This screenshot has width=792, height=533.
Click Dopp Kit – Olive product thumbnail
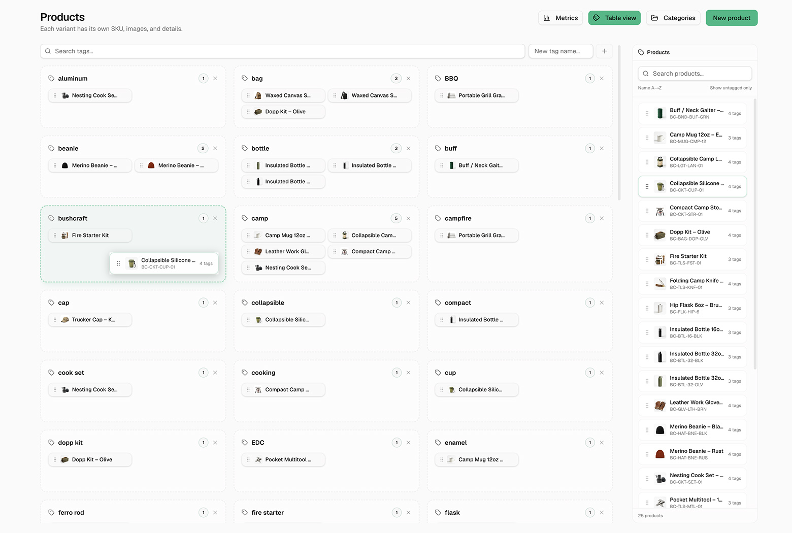click(x=660, y=235)
